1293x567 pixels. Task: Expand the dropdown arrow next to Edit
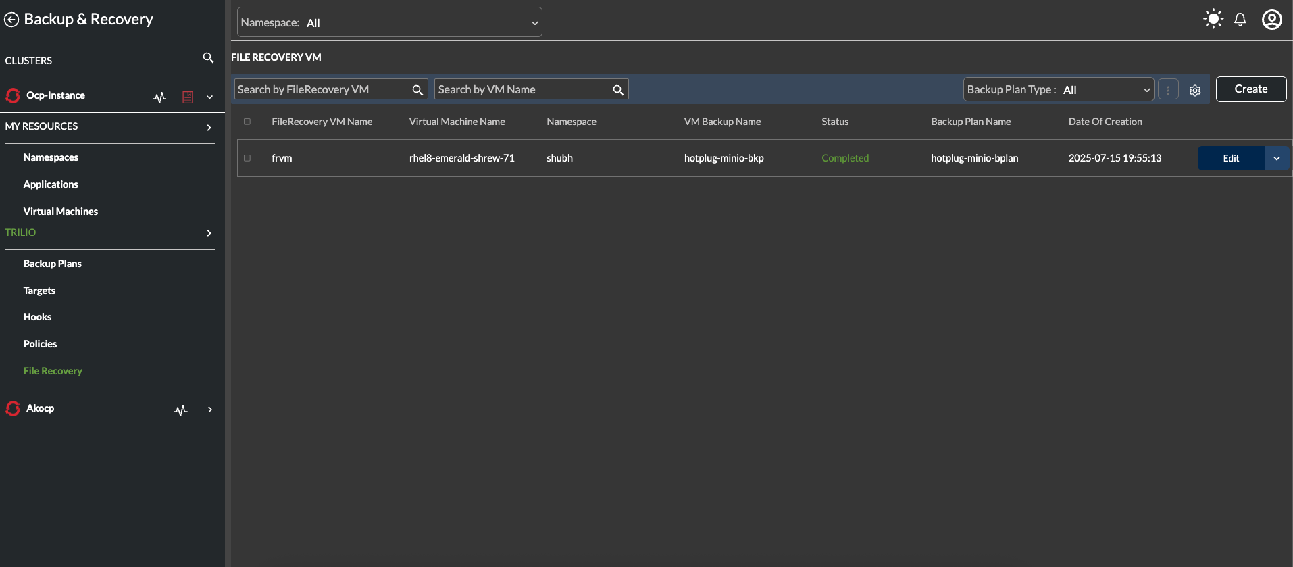1276,158
